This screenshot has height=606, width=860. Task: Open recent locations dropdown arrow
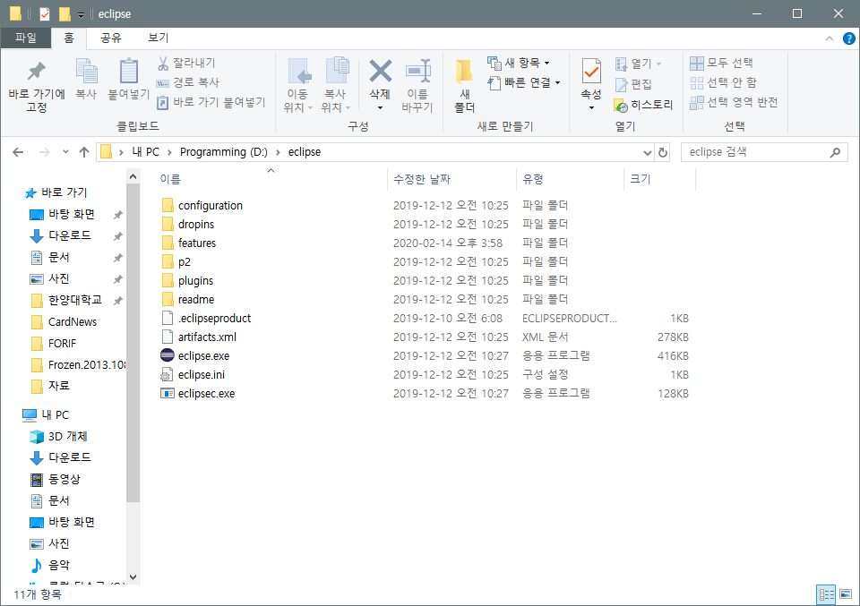click(65, 152)
